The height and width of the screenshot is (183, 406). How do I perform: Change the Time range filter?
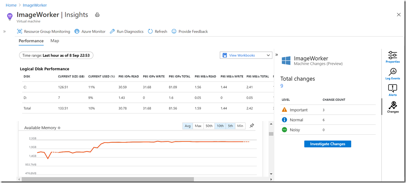pos(56,55)
